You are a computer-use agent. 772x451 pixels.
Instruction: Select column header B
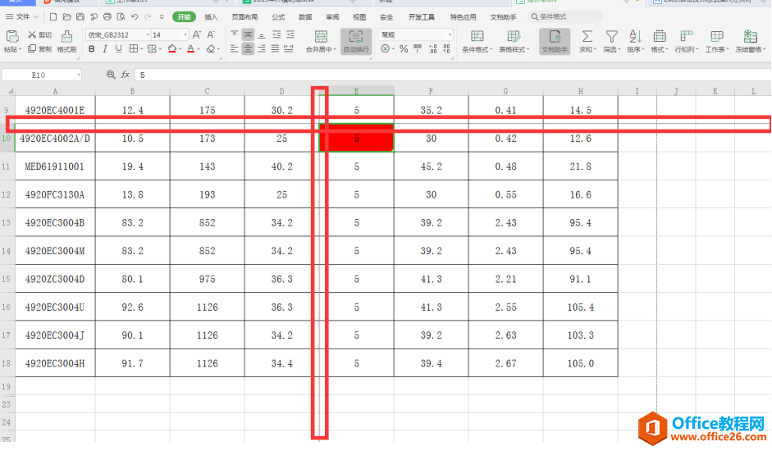(132, 91)
